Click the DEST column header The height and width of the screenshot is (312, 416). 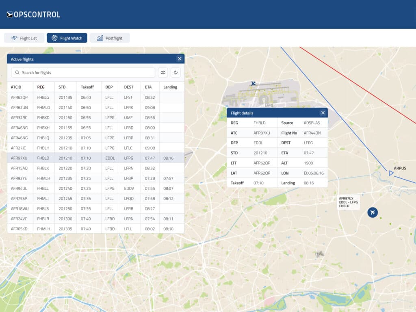(x=129, y=87)
